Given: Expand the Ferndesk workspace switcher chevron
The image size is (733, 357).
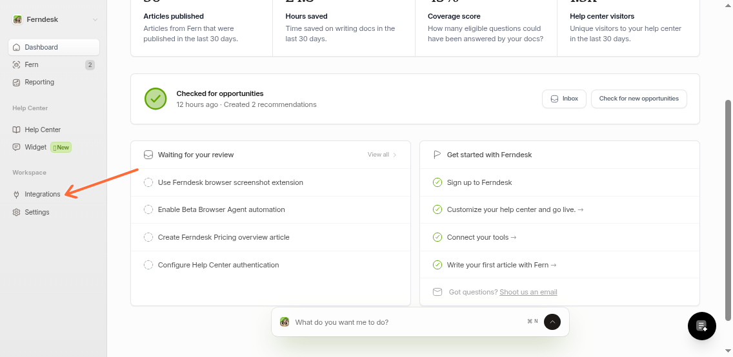Looking at the screenshot, I should [x=95, y=19].
